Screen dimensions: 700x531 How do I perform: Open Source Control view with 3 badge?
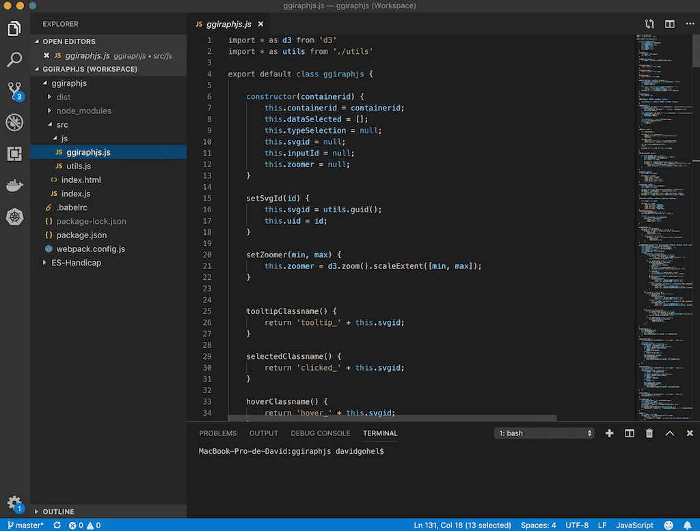[x=15, y=91]
